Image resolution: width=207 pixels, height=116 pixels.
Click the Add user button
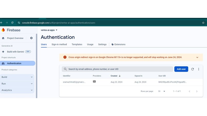181,69
